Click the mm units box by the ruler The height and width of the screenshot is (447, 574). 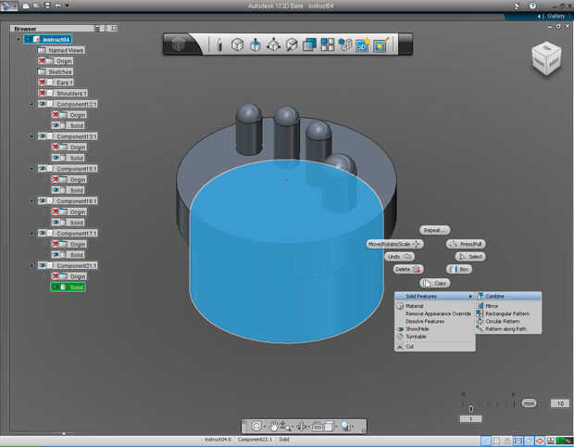coord(529,403)
